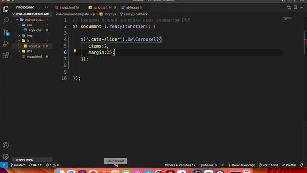The width and height of the screenshot is (307, 173).
Task: Click Port : 5500 live server status
Action: 268,165
